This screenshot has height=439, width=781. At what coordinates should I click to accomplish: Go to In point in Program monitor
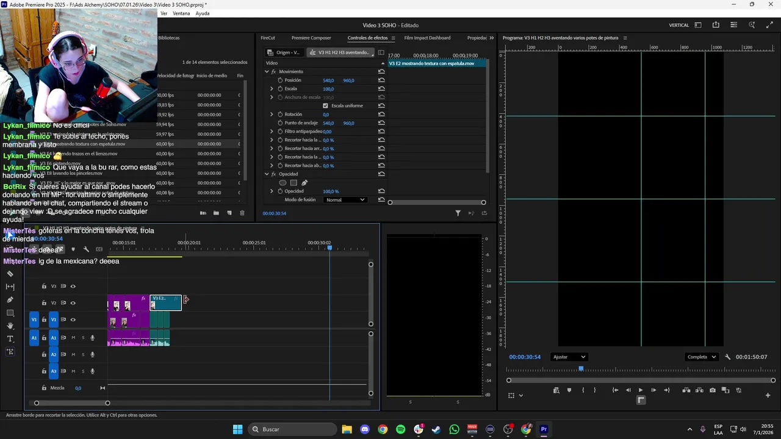615,390
